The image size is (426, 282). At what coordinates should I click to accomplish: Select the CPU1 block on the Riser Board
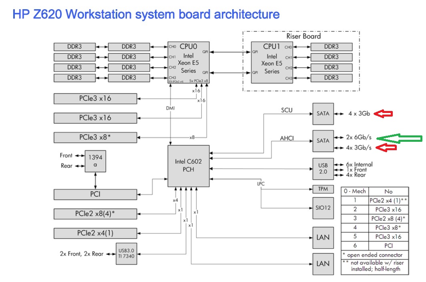(272, 62)
